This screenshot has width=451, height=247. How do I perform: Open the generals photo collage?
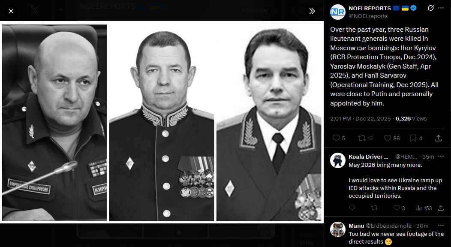click(162, 123)
